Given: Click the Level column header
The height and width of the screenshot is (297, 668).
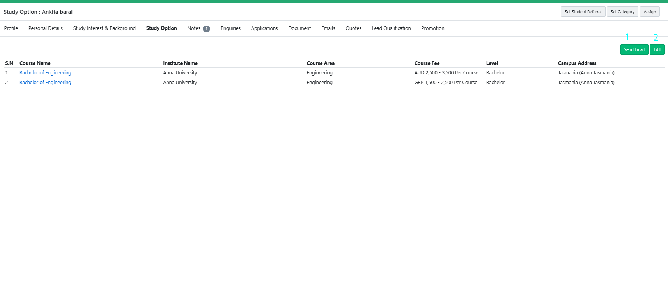Looking at the screenshot, I should click(x=492, y=63).
